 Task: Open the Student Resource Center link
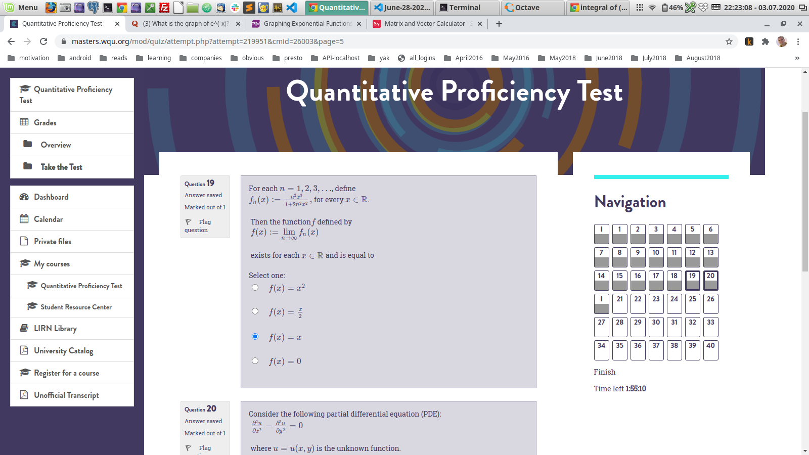[x=76, y=307]
